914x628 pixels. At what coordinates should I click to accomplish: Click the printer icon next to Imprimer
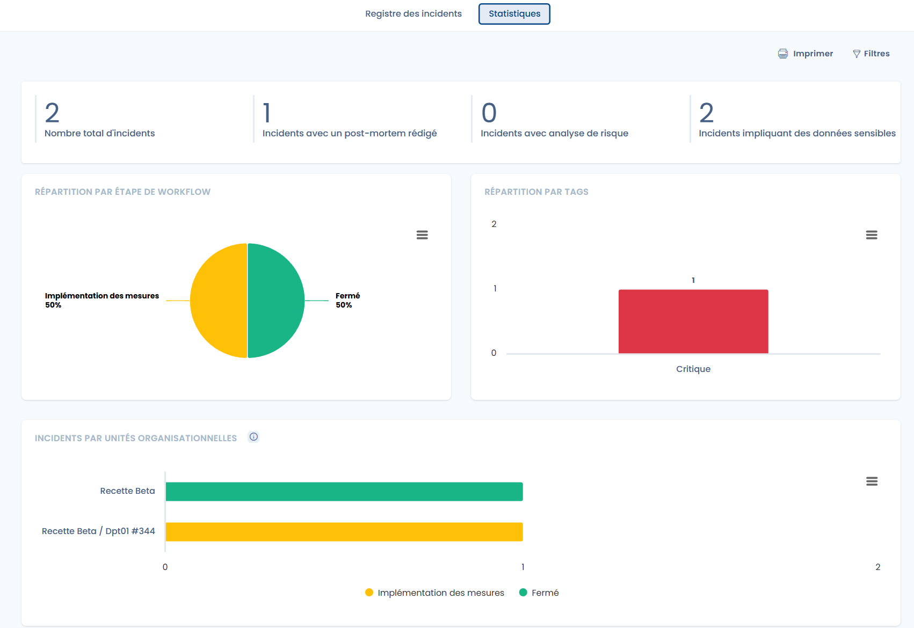click(783, 54)
